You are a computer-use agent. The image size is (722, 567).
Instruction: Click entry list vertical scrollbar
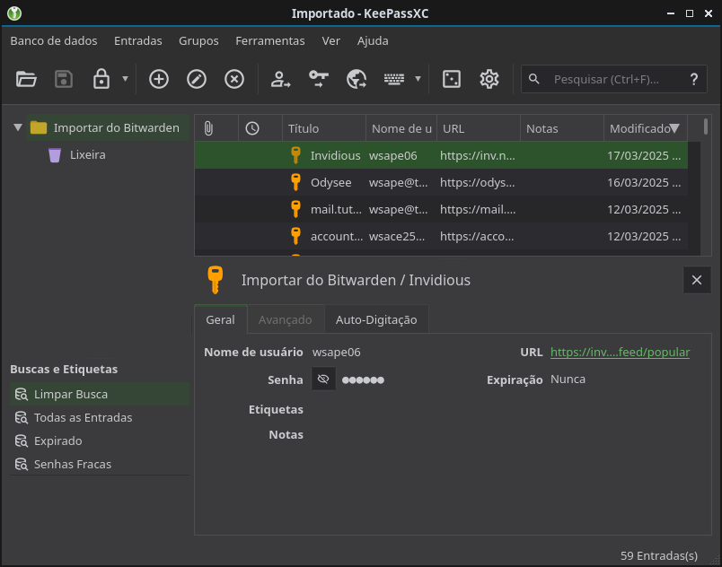tap(706, 126)
